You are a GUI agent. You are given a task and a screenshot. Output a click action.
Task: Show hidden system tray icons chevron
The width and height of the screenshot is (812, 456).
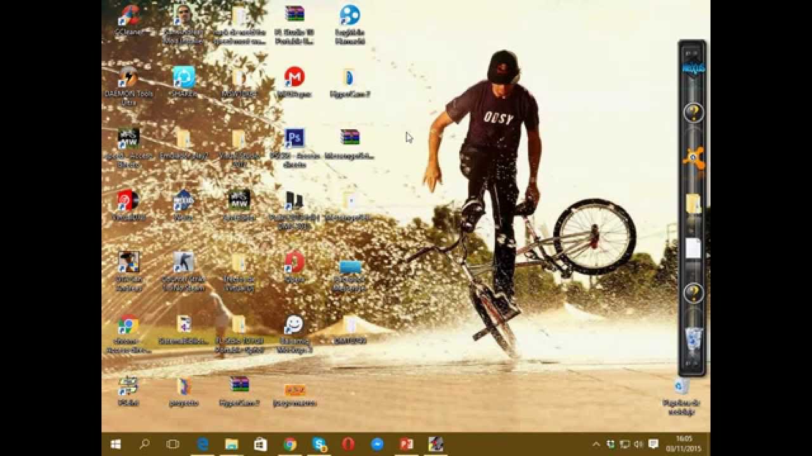(596, 445)
